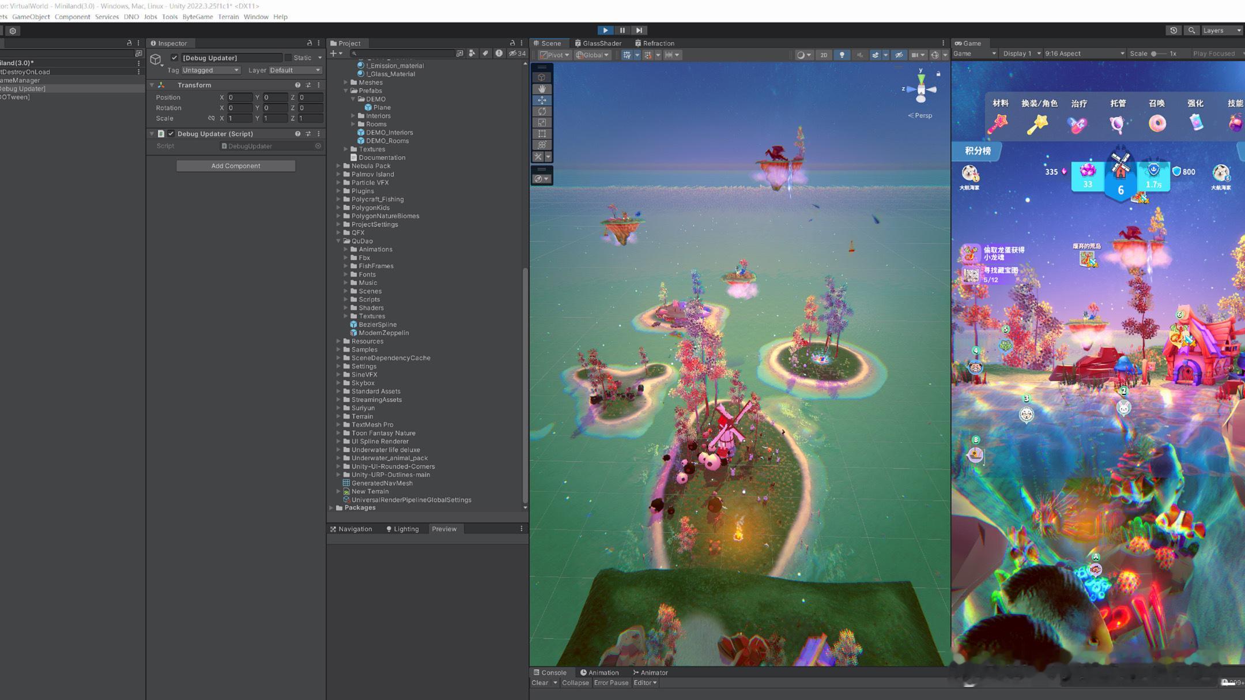1245x700 pixels.
Task: Open the Undo History clock icon
Action: coord(1173,31)
